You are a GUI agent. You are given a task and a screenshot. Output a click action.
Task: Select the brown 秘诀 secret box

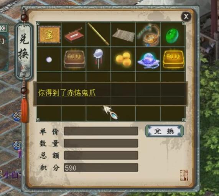click(x=74, y=59)
